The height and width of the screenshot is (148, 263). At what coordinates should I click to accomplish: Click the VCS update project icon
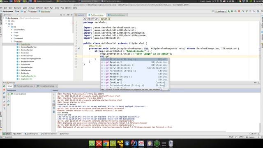coord(243,12)
